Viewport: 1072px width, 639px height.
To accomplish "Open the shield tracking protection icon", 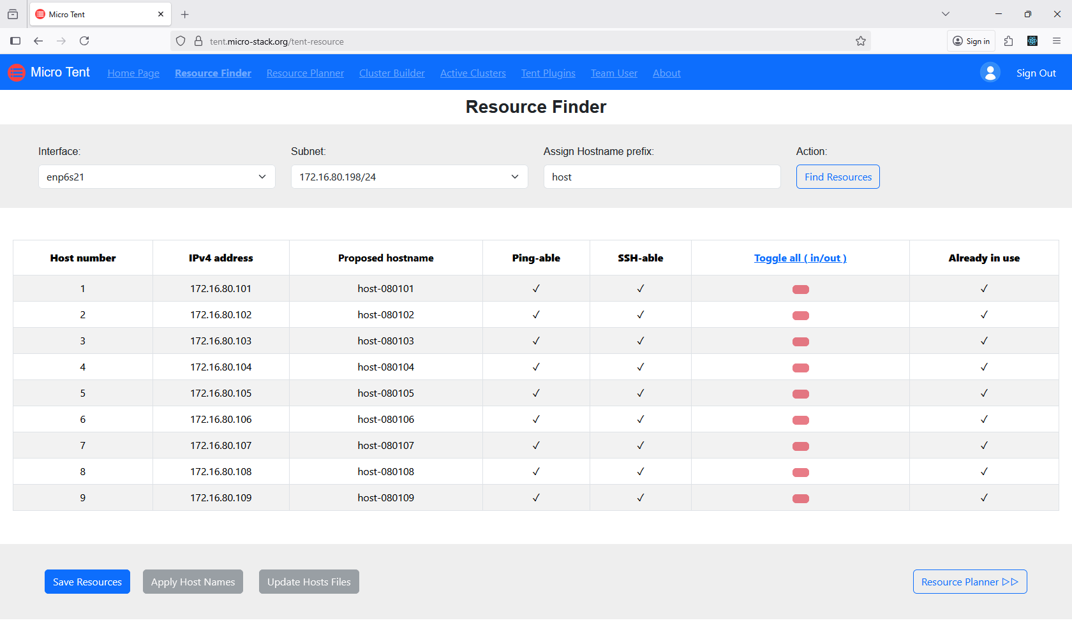I will pos(181,40).
